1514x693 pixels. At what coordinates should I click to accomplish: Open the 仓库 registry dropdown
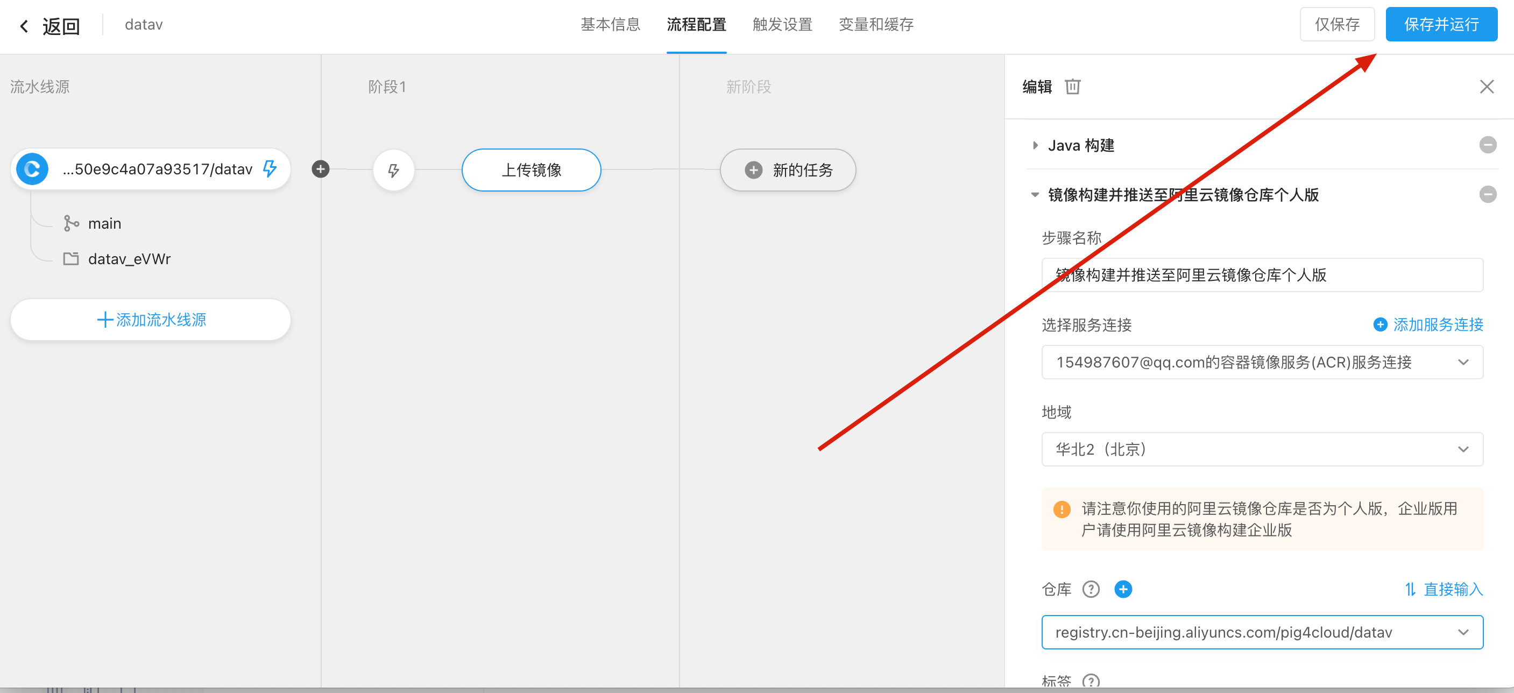[x=1262, y=632]
